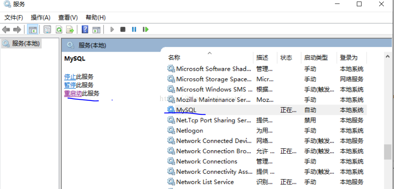Click the 停止 link to stop MySQL
Screen dimensions: 394x189
pos(70,77)
